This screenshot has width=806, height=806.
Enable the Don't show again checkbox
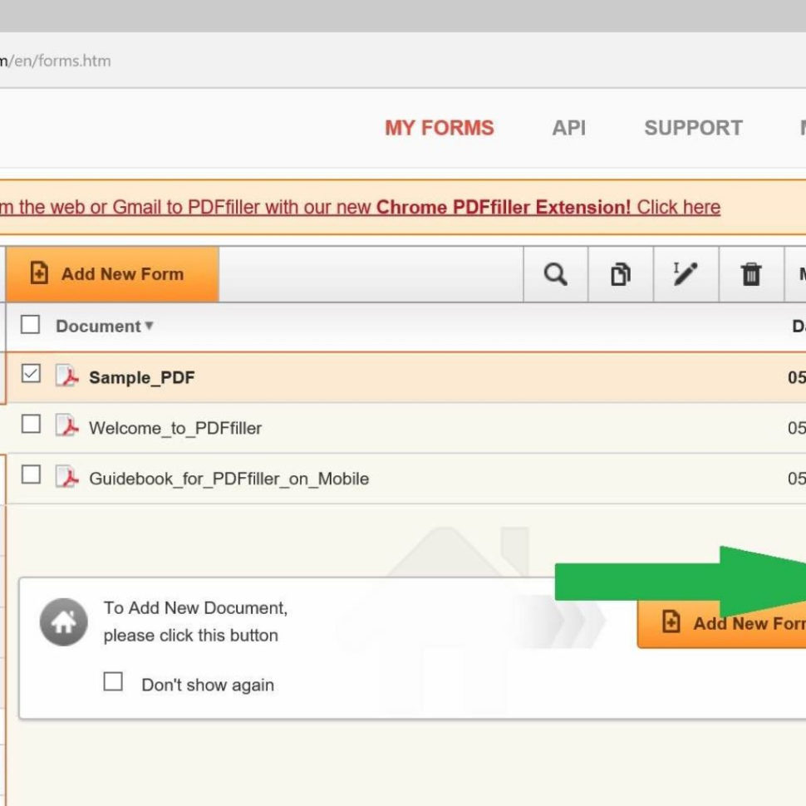113,681
